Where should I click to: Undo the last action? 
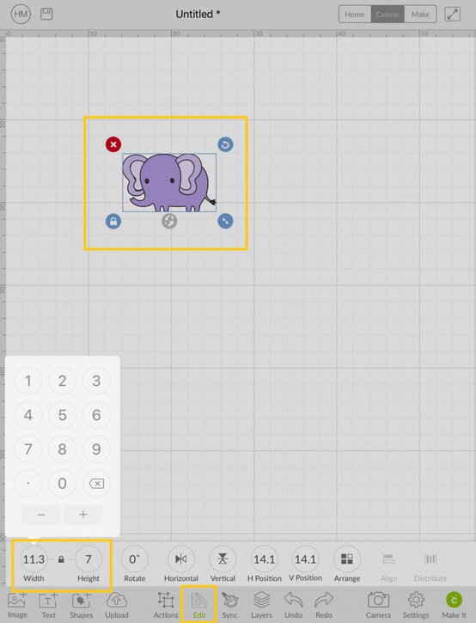click(293, 605)
